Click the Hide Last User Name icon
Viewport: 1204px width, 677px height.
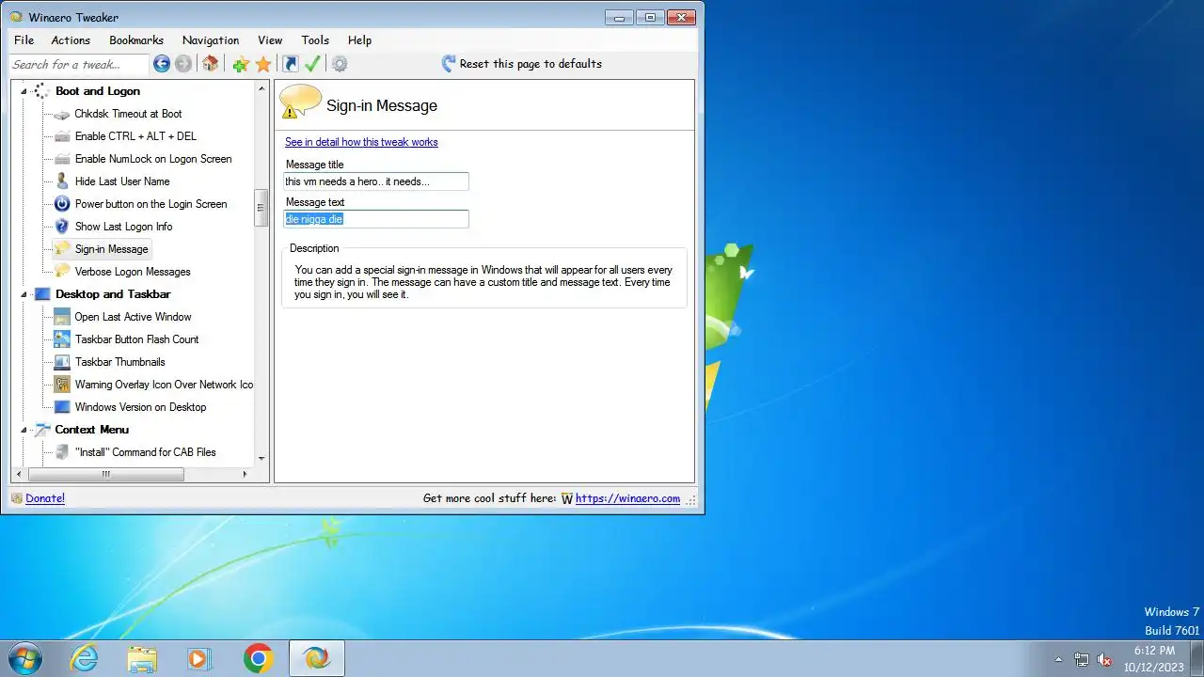pos(62,181)
